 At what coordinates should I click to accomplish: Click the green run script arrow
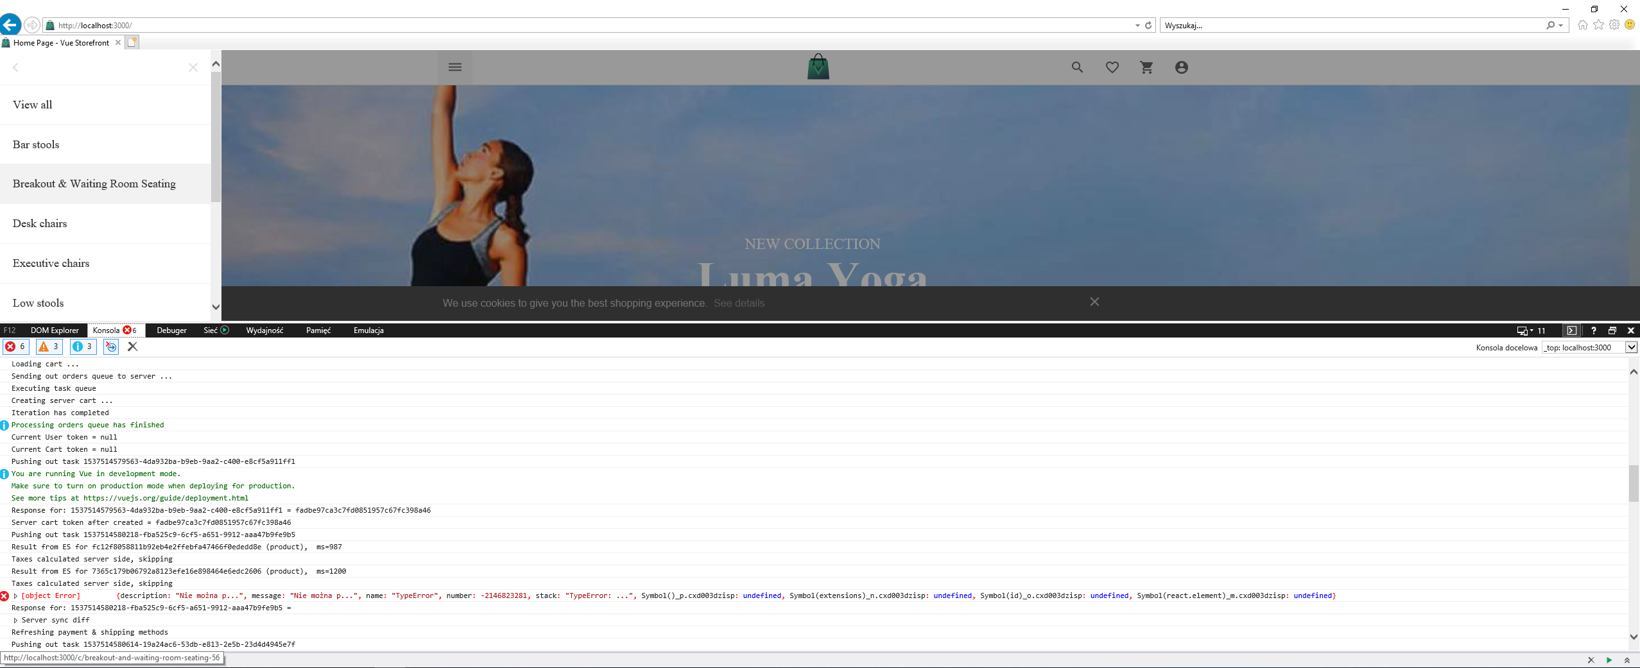click(x=1609, y=660)
